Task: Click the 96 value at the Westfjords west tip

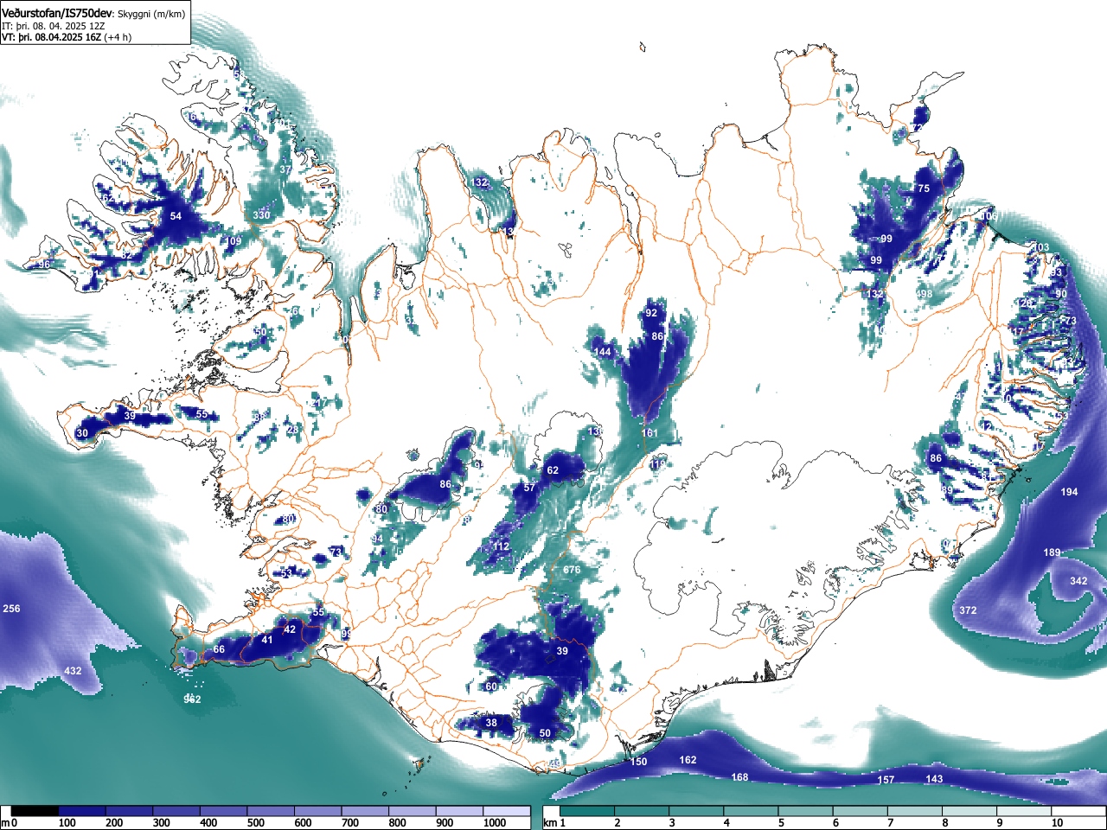Action: coord(44,265)
